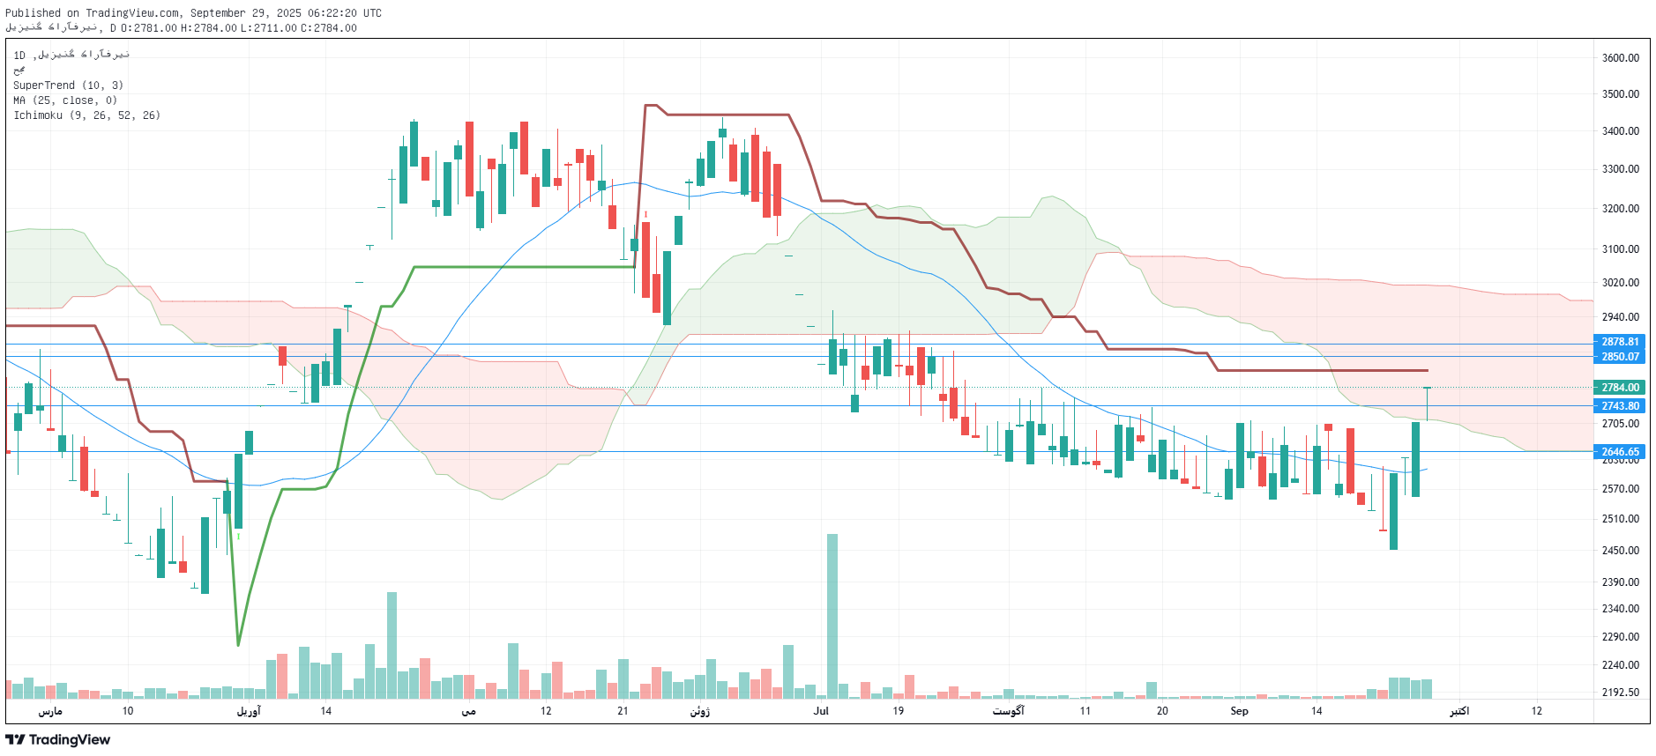Click the اکتبر label on time axis

(x=1459, y=711)
